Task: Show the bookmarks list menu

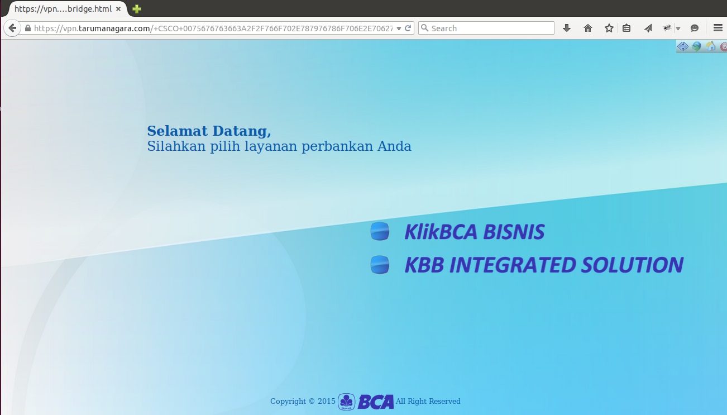Action: (626, 28)
